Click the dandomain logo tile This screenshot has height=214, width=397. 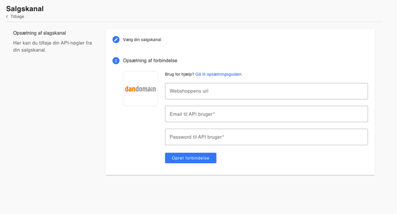(x=141, y=88)
